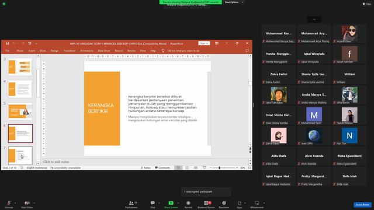Unmute the microphone in Zoom
This screenshot has width=374, height=210.
coord(9,205)
